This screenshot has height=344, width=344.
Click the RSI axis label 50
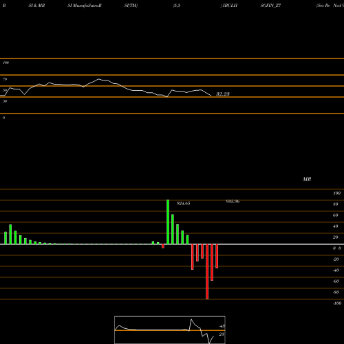click(x=5, y=90)
